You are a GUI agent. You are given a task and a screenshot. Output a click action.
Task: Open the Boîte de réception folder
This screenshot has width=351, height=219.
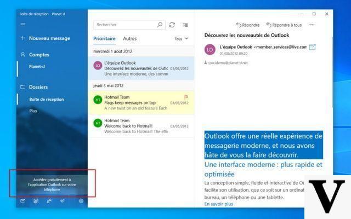coord(47,99)
